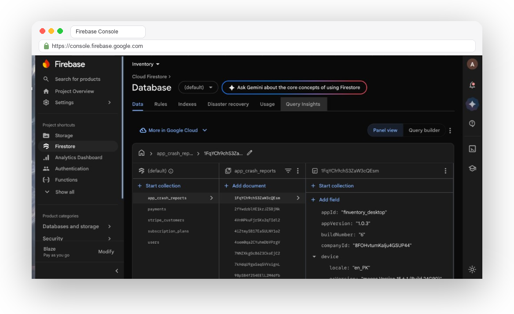Screen dimensions: 514x314
Task: Open the Data tab
Action: [138, 104]
